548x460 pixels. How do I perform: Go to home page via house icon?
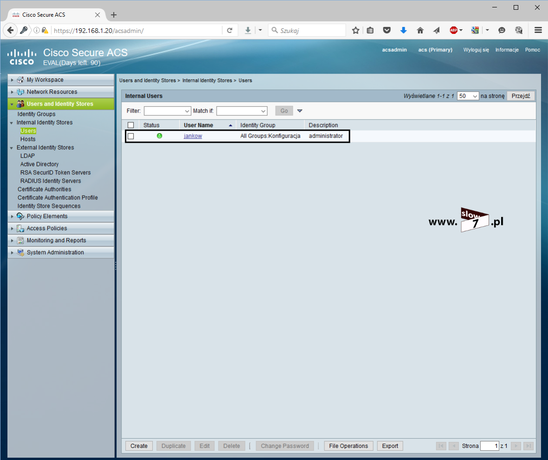click(x=420, y=31)
